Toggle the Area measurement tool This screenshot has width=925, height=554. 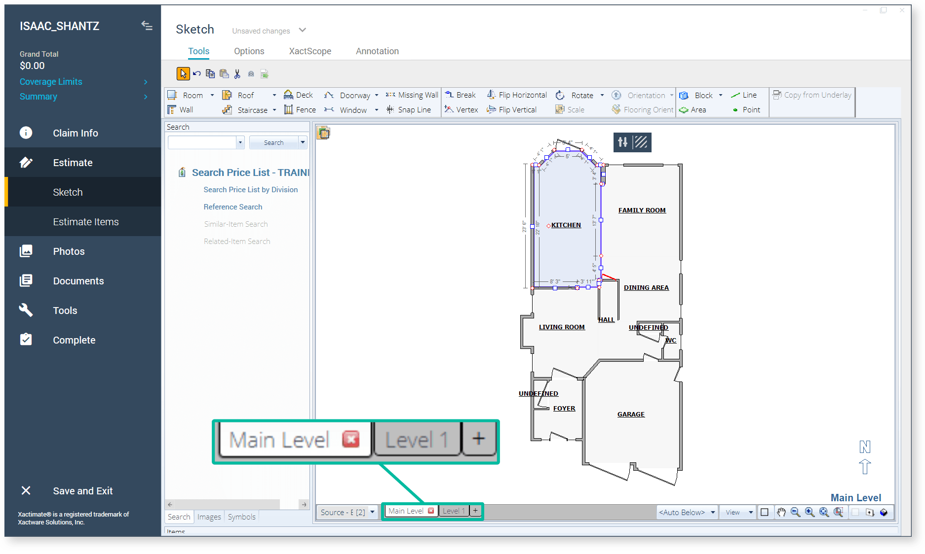pyautogui.click(x=694, y=109)
